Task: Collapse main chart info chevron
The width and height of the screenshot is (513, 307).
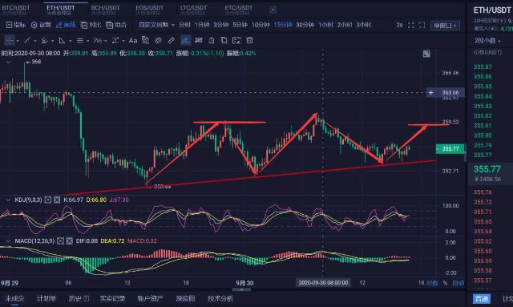Action: click(x=8, y=62)
